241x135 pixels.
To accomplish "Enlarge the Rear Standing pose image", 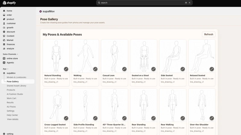I will [x=153, y=118].
